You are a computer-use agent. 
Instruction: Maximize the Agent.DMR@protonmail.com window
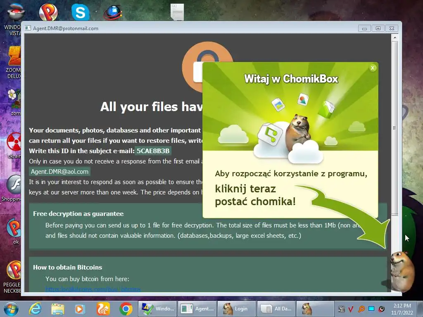(378, 28)
